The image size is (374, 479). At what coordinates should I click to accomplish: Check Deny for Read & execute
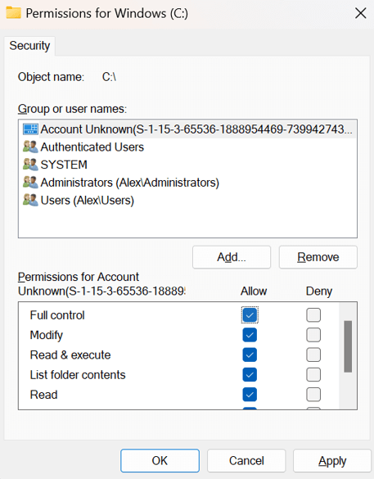point(313,355)
